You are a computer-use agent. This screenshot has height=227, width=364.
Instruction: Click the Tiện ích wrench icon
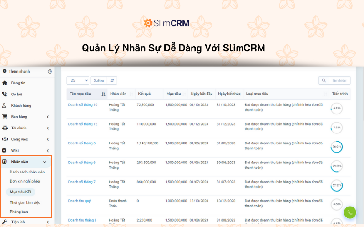pyautogui.click(x=5, y=222)
